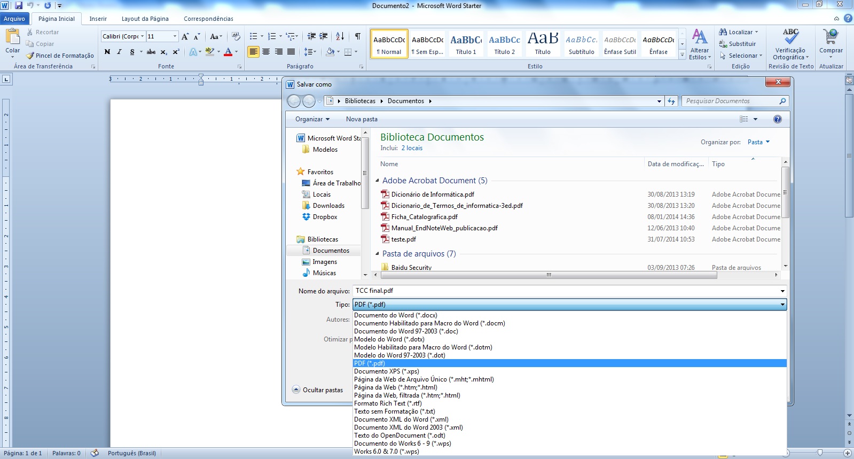Open the paragraph shading color
Image resolution: width=854 pixels, height=459 pixels.
[x=330, y=52]
